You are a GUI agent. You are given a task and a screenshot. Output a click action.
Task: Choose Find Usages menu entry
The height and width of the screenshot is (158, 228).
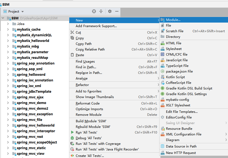(114, 61)
